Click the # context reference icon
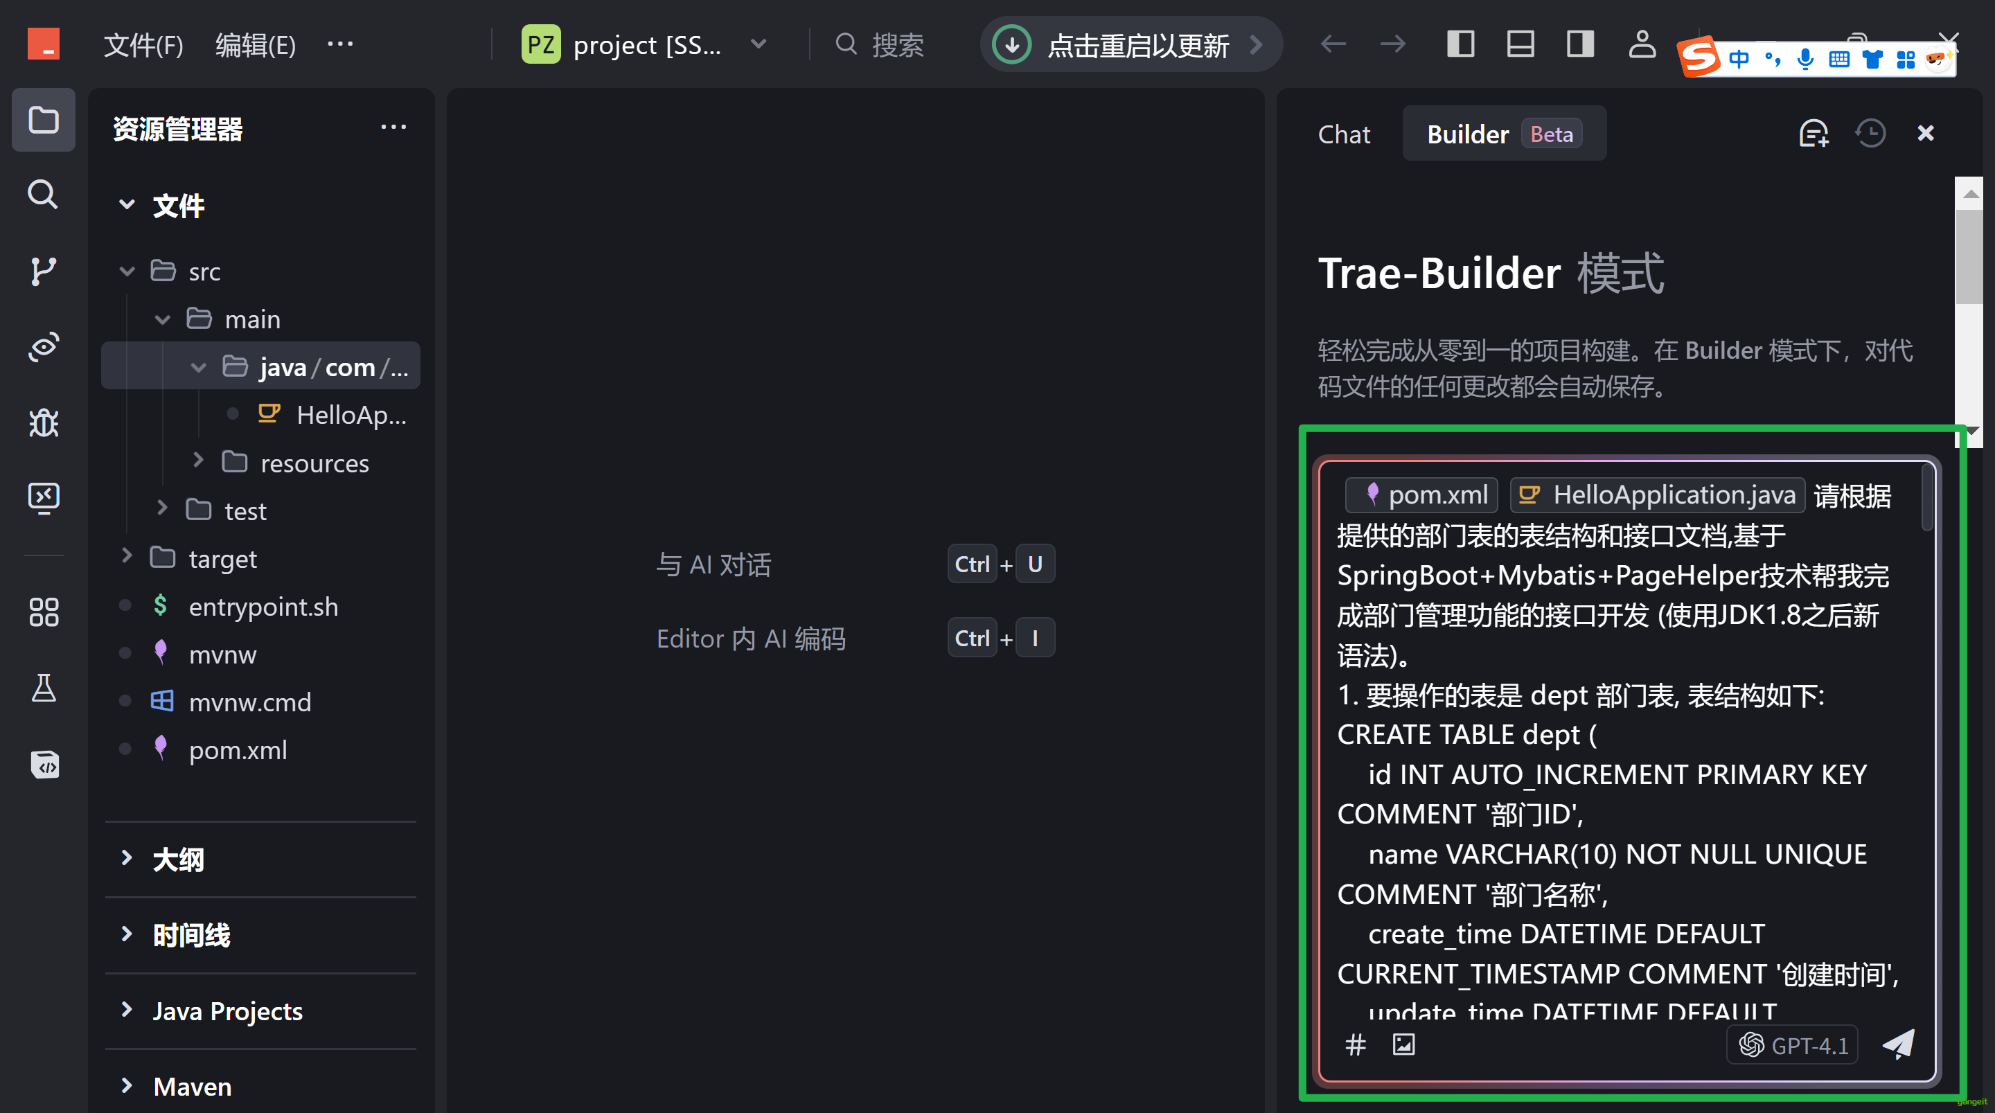 tap(1356, 1045)
